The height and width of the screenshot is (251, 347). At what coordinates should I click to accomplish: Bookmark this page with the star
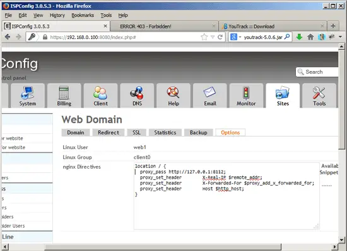point(204,37)
